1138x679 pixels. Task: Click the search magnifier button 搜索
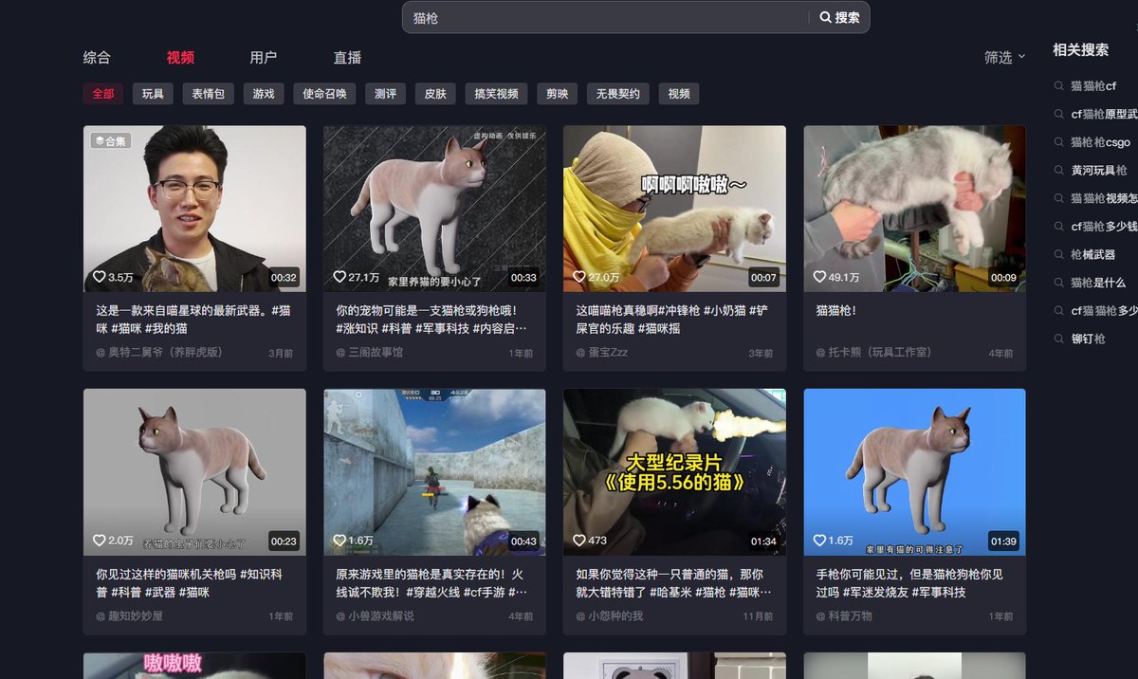tap(839, 17)
